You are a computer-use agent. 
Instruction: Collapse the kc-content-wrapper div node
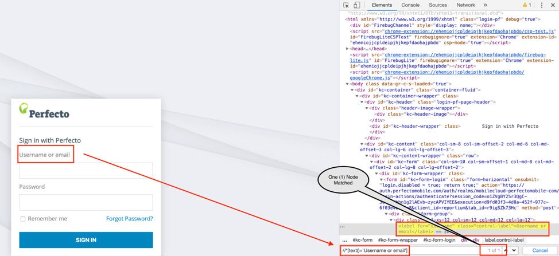coord(367,156)
